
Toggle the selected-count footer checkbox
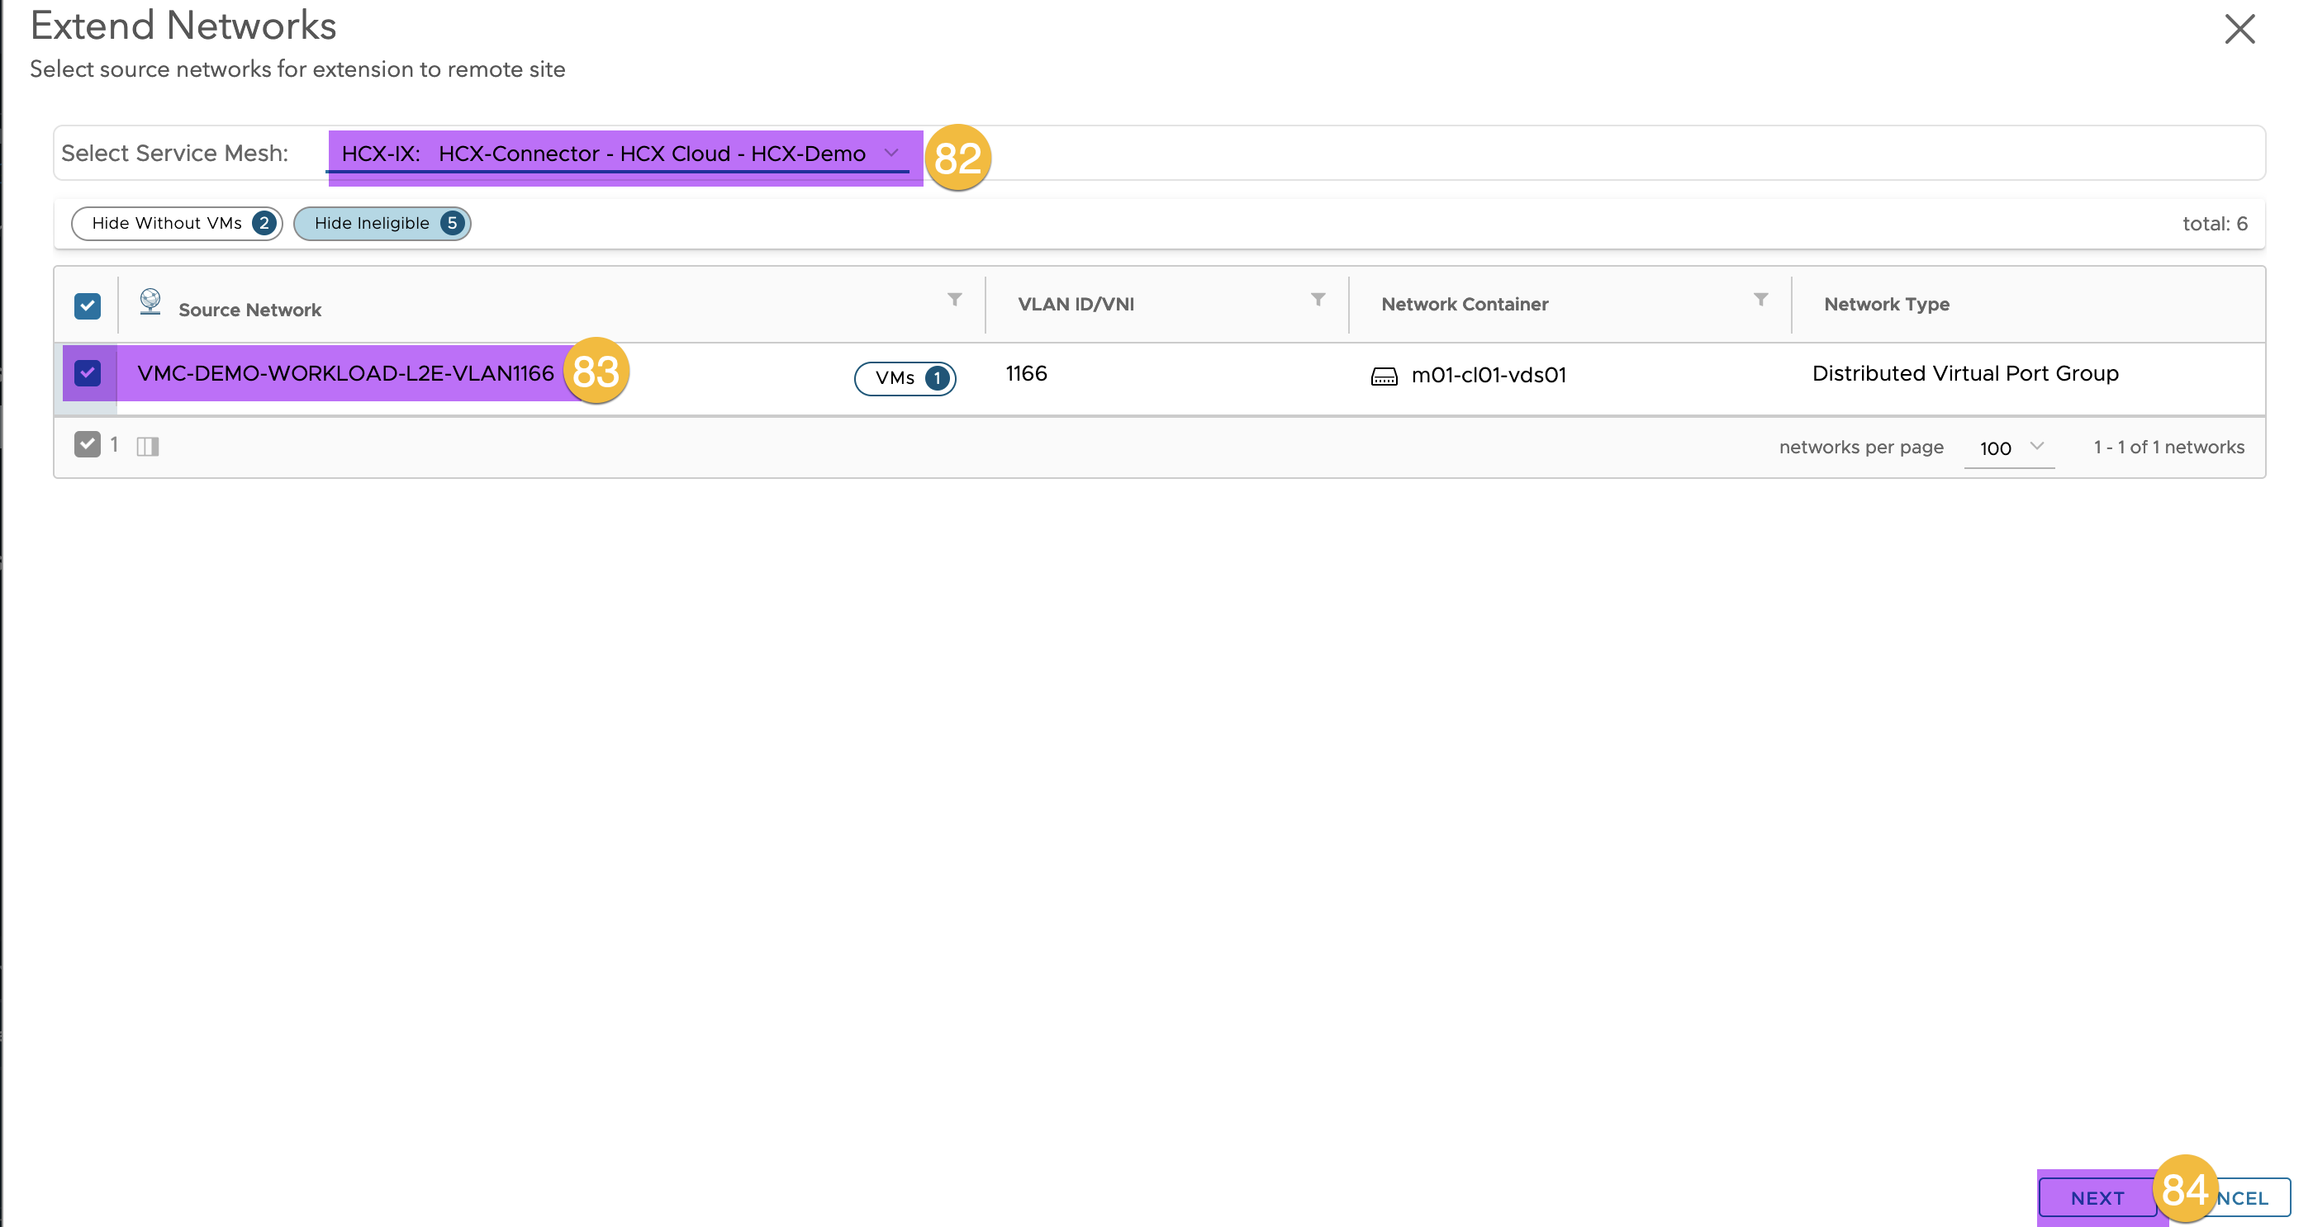point(87,444)
